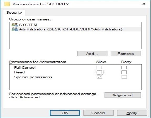The height and width of the screenshot is (118, 151).
Task: Apply the permission changes
Action: click(132, 113)
